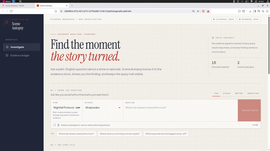This screenshot has height=151, width=270.
Task: Click the '02 / THE CASE FILE' heading
Action: pyautogui.click(x=63, y=145)
